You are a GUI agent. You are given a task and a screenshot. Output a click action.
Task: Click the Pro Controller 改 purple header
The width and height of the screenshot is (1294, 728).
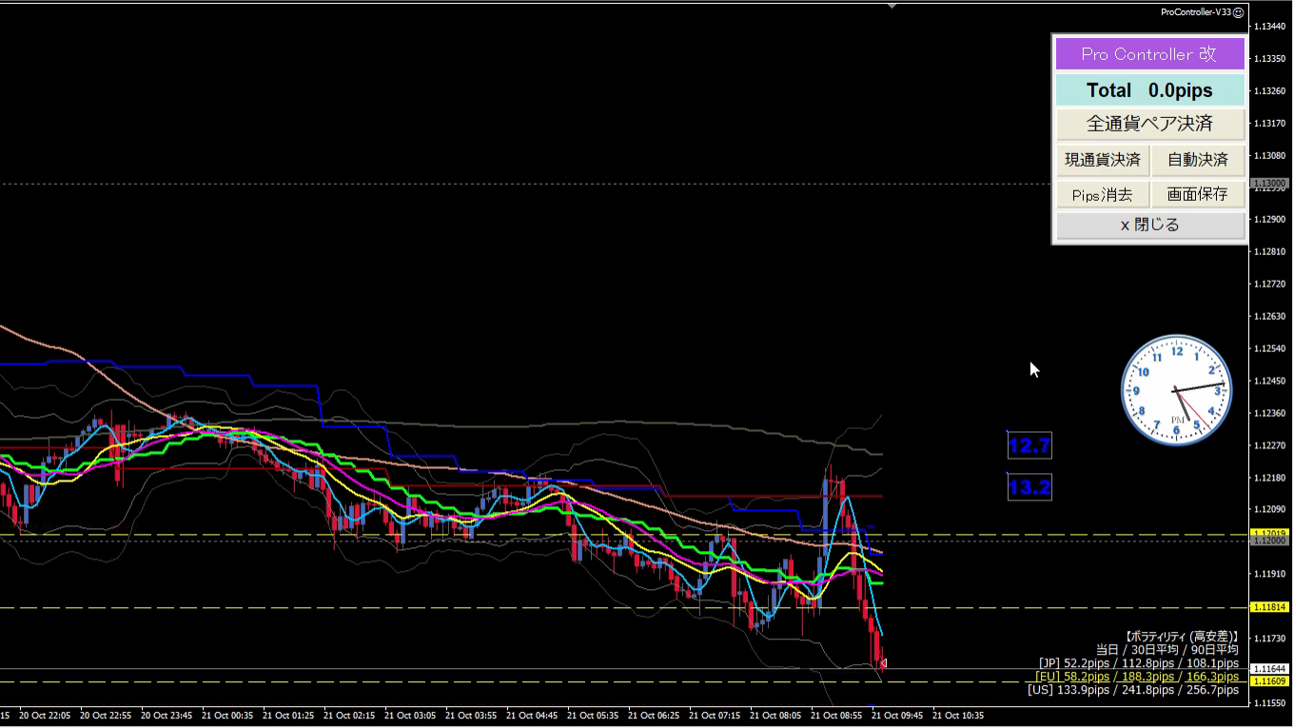(1149, 54)
